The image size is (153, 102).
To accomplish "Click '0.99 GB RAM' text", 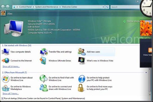I will pos(34,27).
